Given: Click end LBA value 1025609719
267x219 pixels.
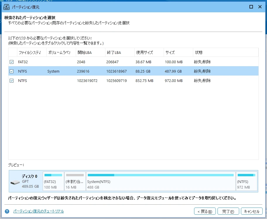Looking at the screenshot, I should point(117,81).
